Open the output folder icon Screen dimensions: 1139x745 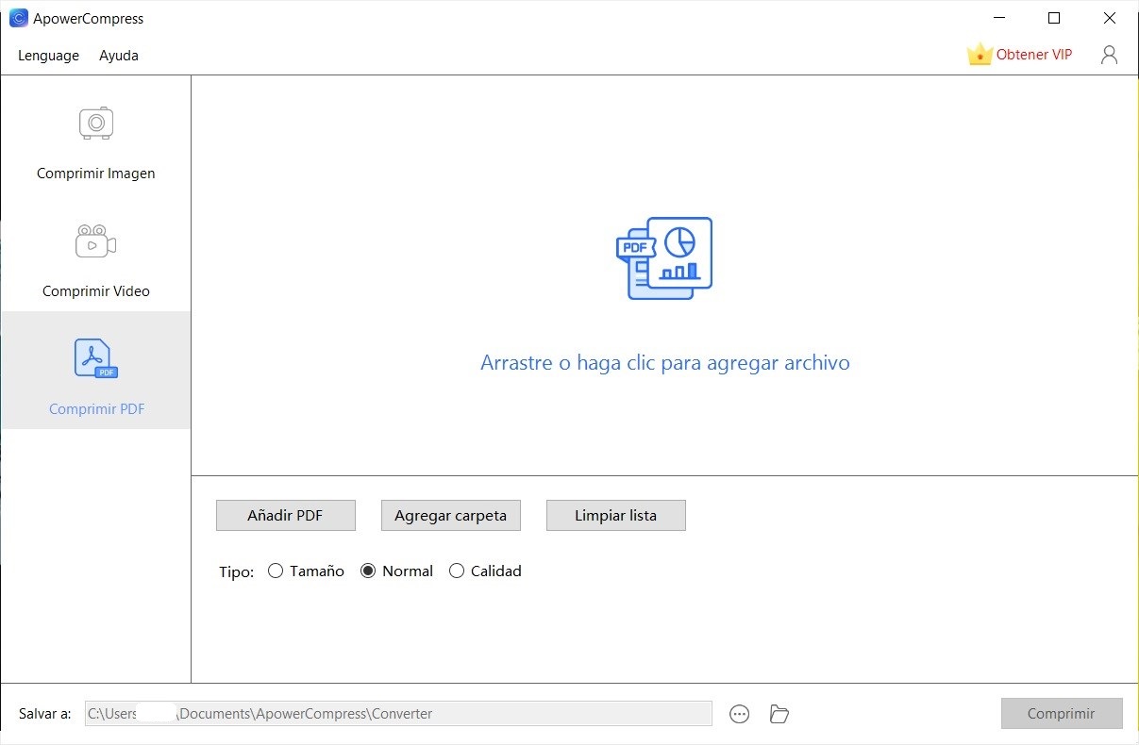pos(779,714)
